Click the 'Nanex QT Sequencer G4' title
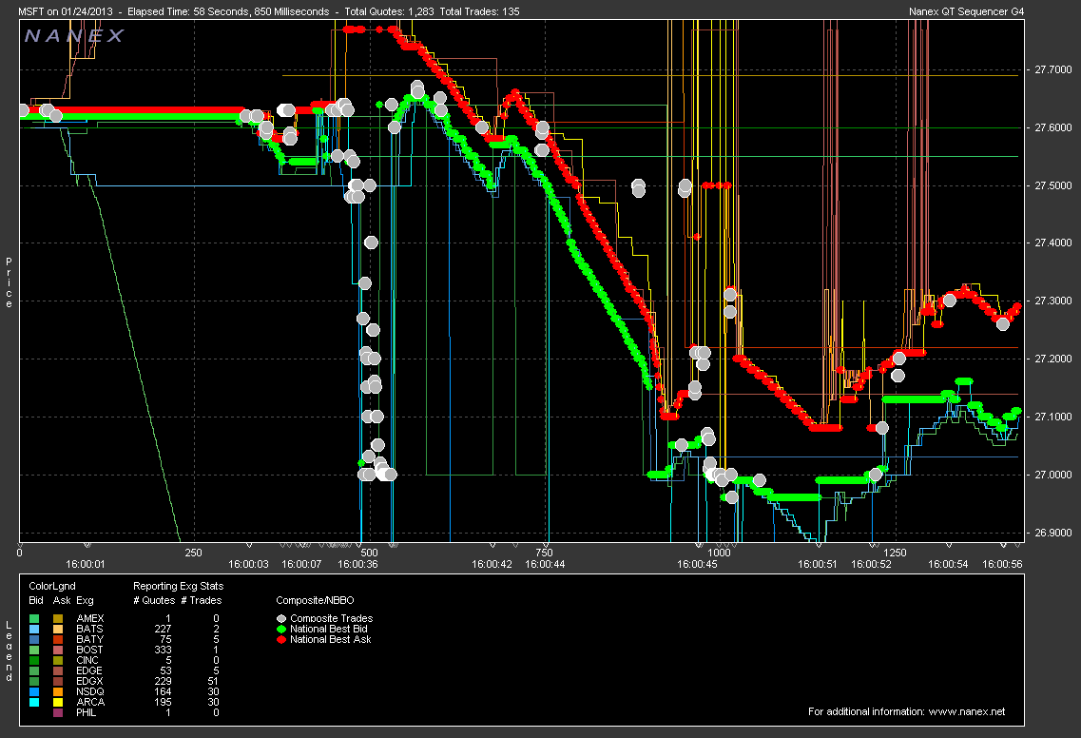The width and height of the screenshot is (1081, 738). pos(967,11)
